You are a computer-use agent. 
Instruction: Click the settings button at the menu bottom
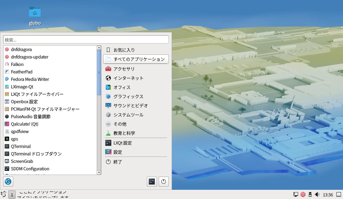(x=152, y=182)
